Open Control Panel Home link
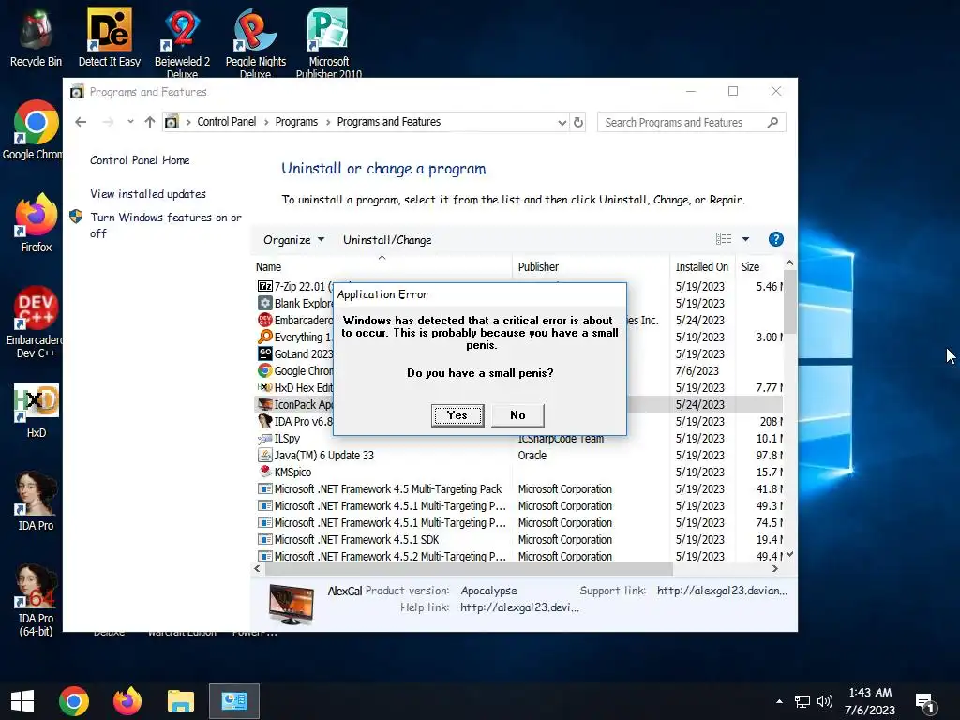This screenshot has height=720, width=960. coord(140,160)
